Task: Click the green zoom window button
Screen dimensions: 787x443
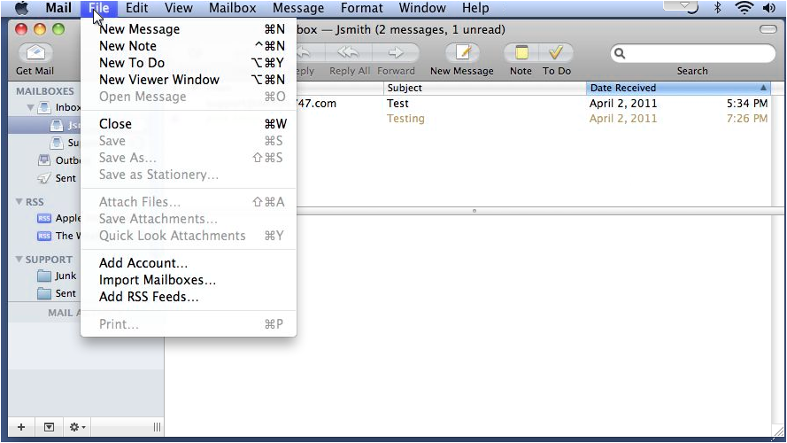Action: coord(58,29)
